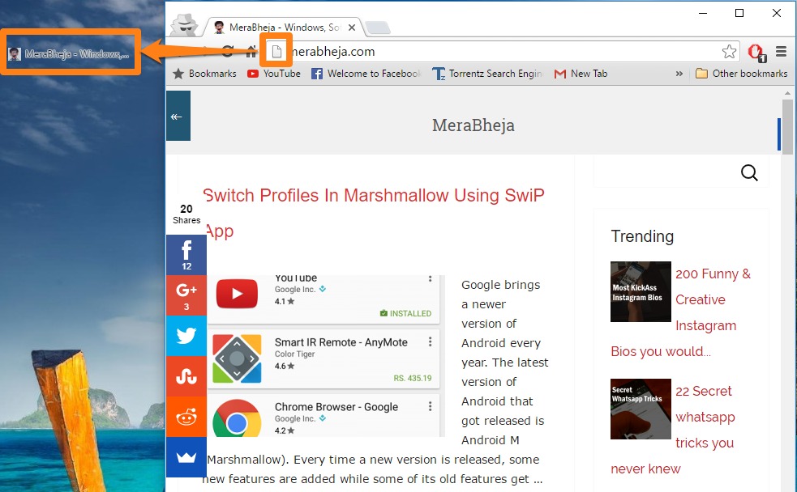The width and height of the screenshot is (797, 492).
Task: Click three-dot menu on Smart IR Remote row
Action: 430,341
